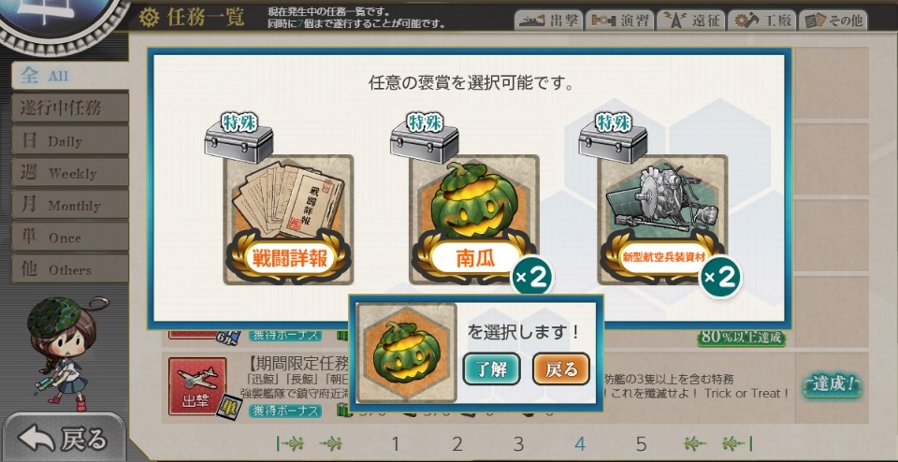Pick the 新型航空兵装資材 aircraft material reward
Screen dimensions: 898x462
[662, 220]
